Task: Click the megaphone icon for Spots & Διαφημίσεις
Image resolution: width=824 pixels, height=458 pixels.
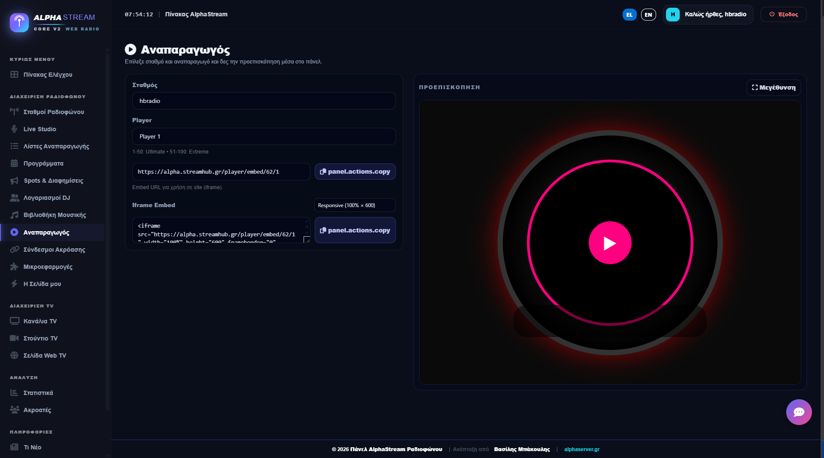Action: 14,181
